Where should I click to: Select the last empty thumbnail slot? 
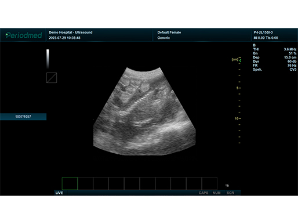(209, 183)
